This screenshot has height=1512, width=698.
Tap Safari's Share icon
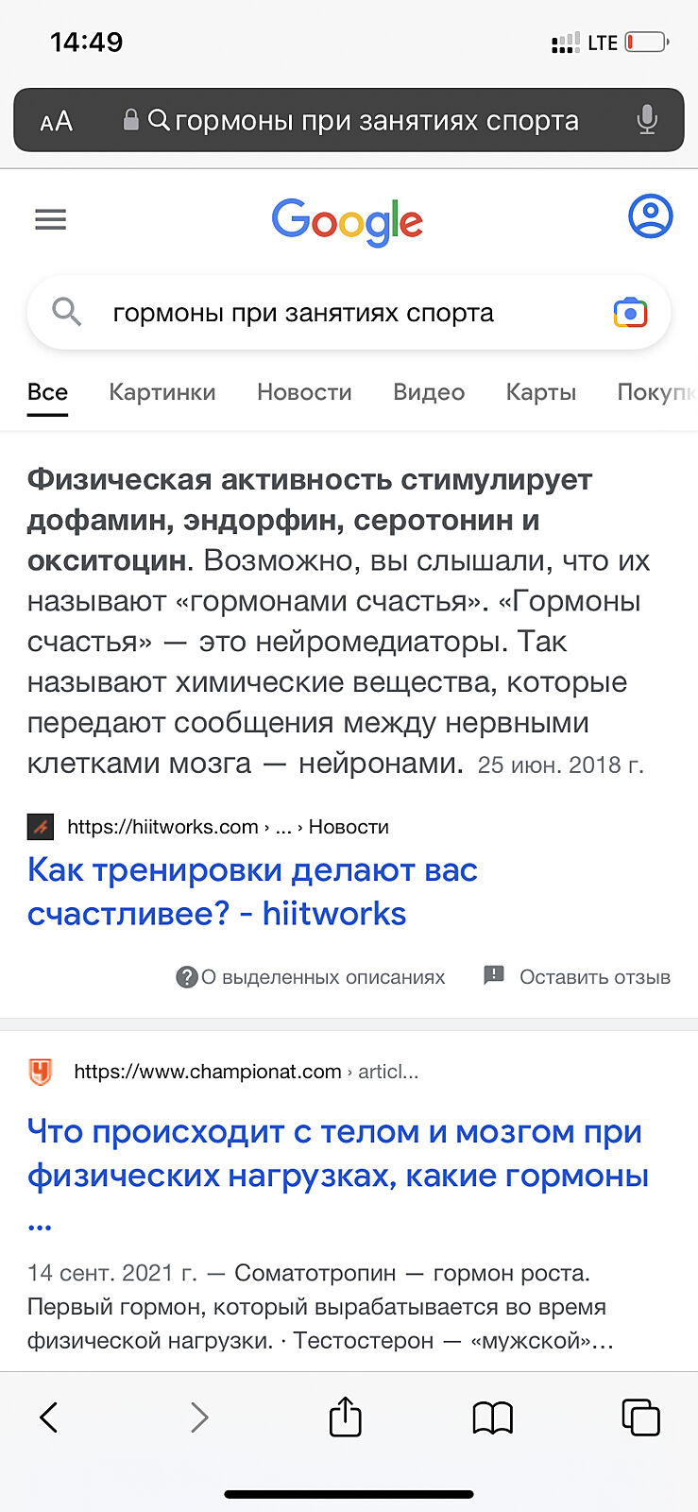pos(346,1417)
